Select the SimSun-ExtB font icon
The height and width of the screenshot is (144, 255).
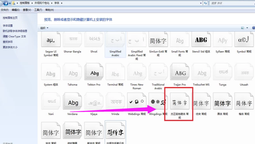pos(158,40)
